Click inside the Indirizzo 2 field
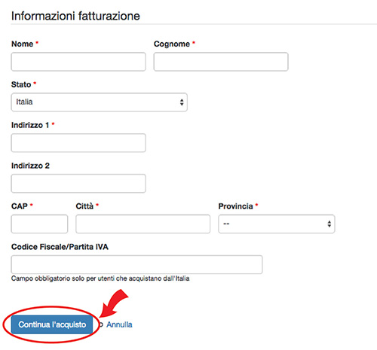This screenshot has height=350, width=377. pos(78,184)
